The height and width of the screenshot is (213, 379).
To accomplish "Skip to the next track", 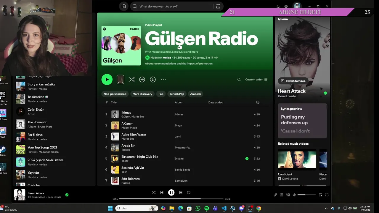I will tap(181, 193).
